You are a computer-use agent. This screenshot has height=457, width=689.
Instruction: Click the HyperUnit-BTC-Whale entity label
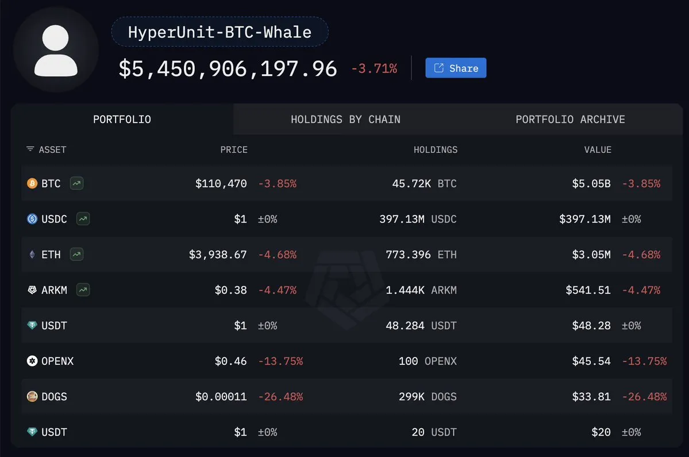click(220, 32)
